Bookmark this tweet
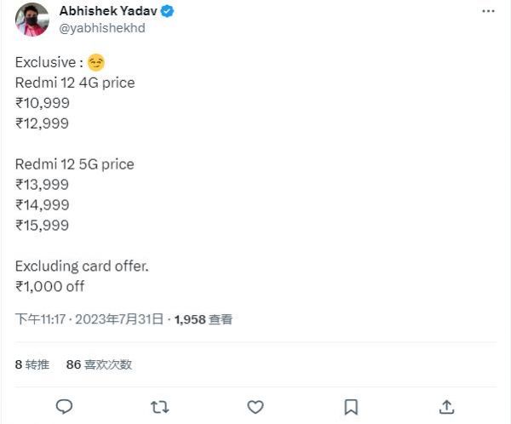The height and width of the screenshot is (424, 511). pos(350,406)
